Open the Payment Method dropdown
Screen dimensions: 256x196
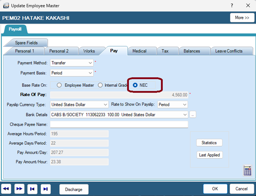click(x=90, y=63)
